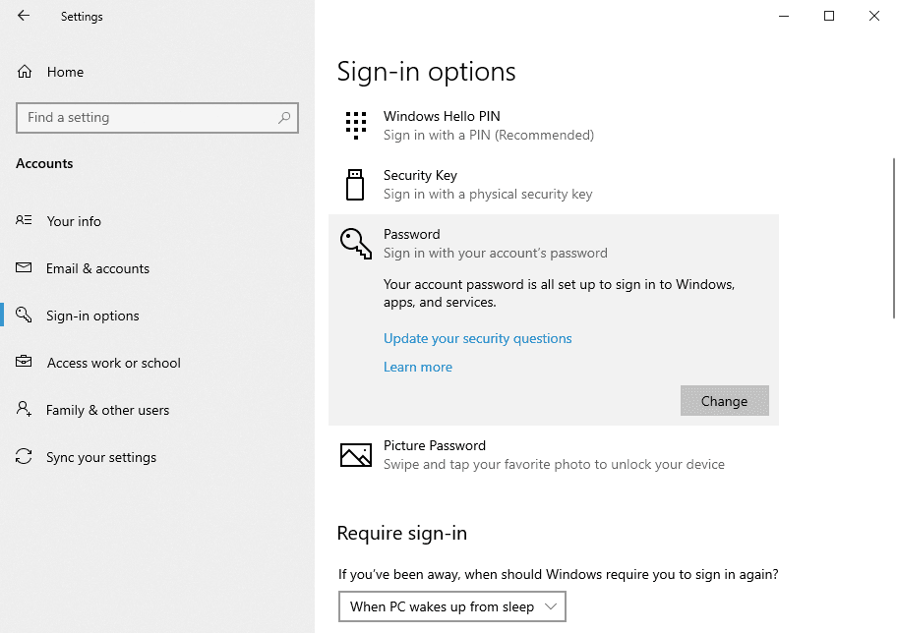Click the Learn more link
This screenshot has height=633, width=897.
click(x=418, y=367)
